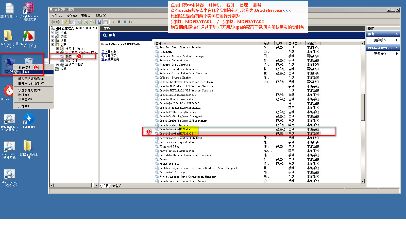Expand the 本地用户和组 tree node
This screenshot has height=228, width=406.
(57, 65)
